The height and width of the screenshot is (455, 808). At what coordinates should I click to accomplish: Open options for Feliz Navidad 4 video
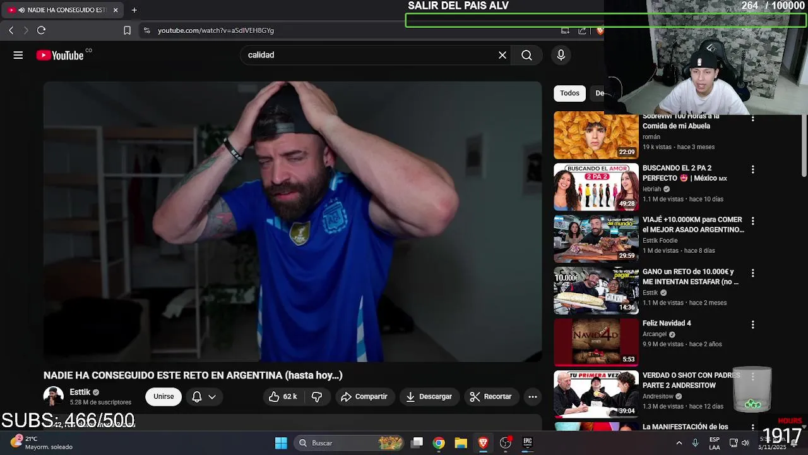coord(752,324)
